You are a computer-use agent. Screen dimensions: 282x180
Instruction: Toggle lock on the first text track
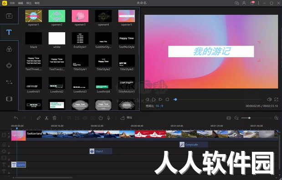coord(9,166)
